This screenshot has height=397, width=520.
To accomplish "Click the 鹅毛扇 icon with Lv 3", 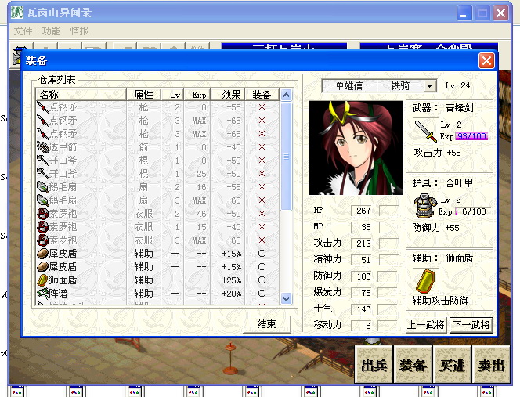I will (42, 200).
